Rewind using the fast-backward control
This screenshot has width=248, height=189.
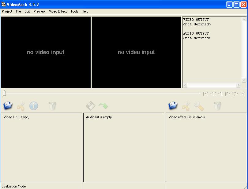(x=213, y=94)
